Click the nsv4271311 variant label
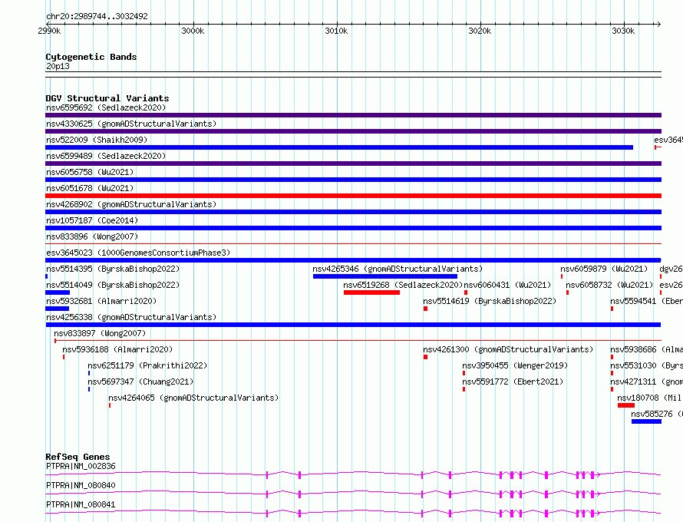The image size is (683, 522). pyautogui.click(x=646, y=382)
